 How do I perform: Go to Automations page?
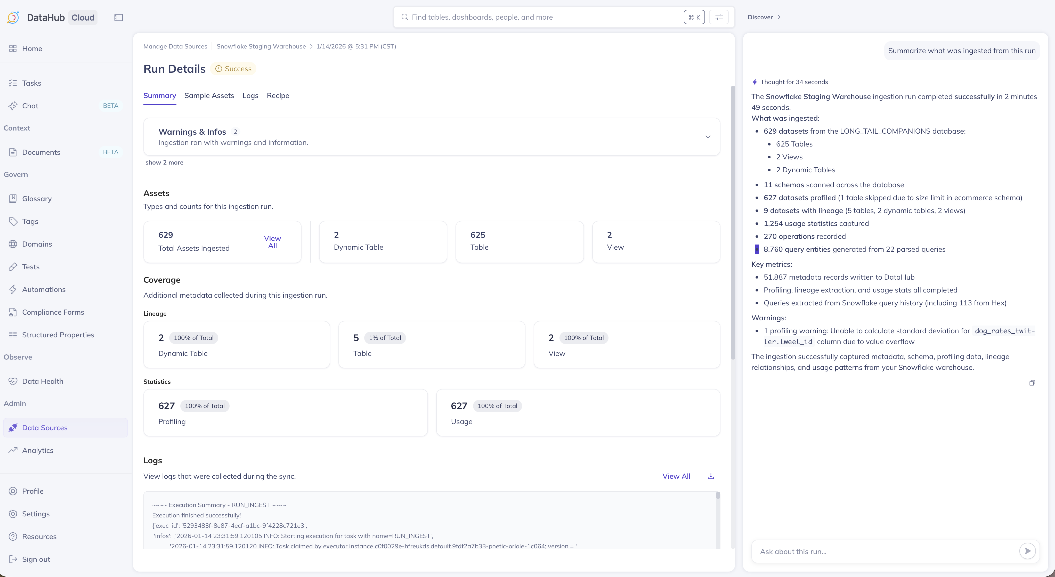[43, 289]
